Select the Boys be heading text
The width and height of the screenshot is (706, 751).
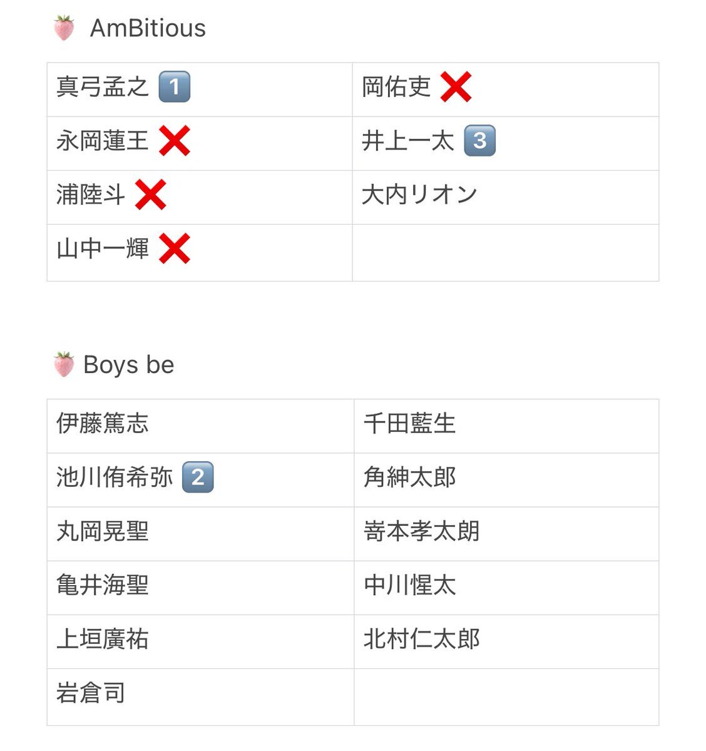pos(128,365)
